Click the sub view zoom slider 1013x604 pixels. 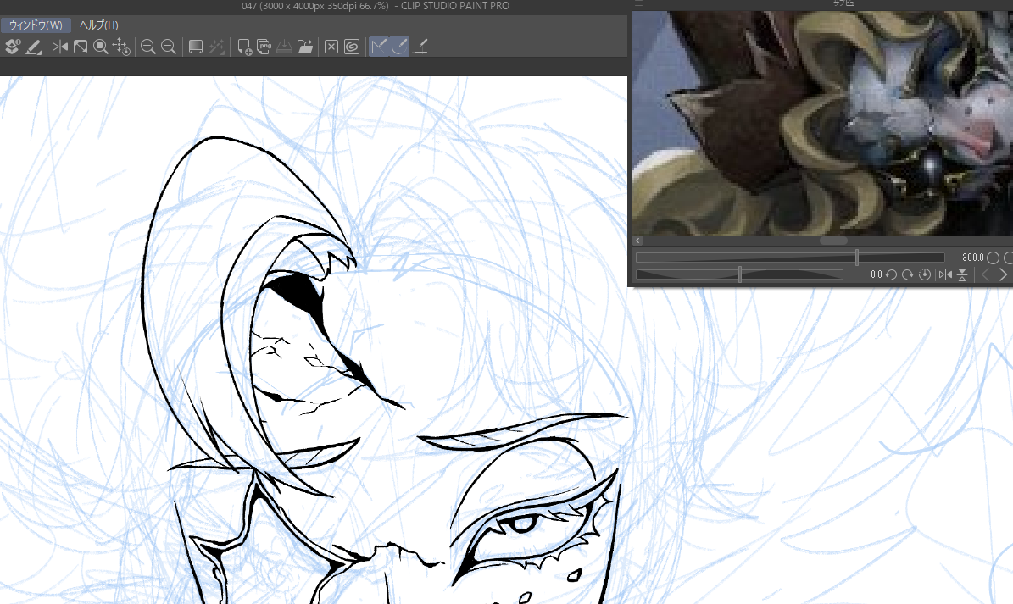click(x=790, y=258)
